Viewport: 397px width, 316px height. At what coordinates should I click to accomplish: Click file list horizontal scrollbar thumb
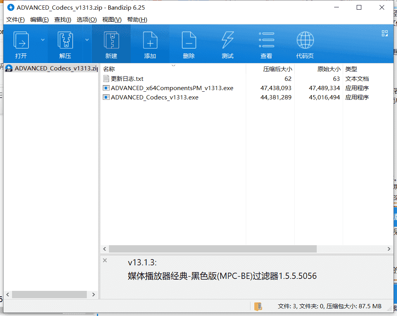[213, 249]
